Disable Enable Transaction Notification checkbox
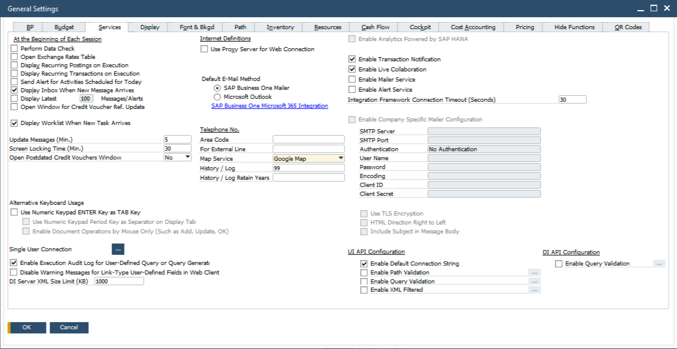The height and width of the screenshot is (349, 677). tap(352, 59)
